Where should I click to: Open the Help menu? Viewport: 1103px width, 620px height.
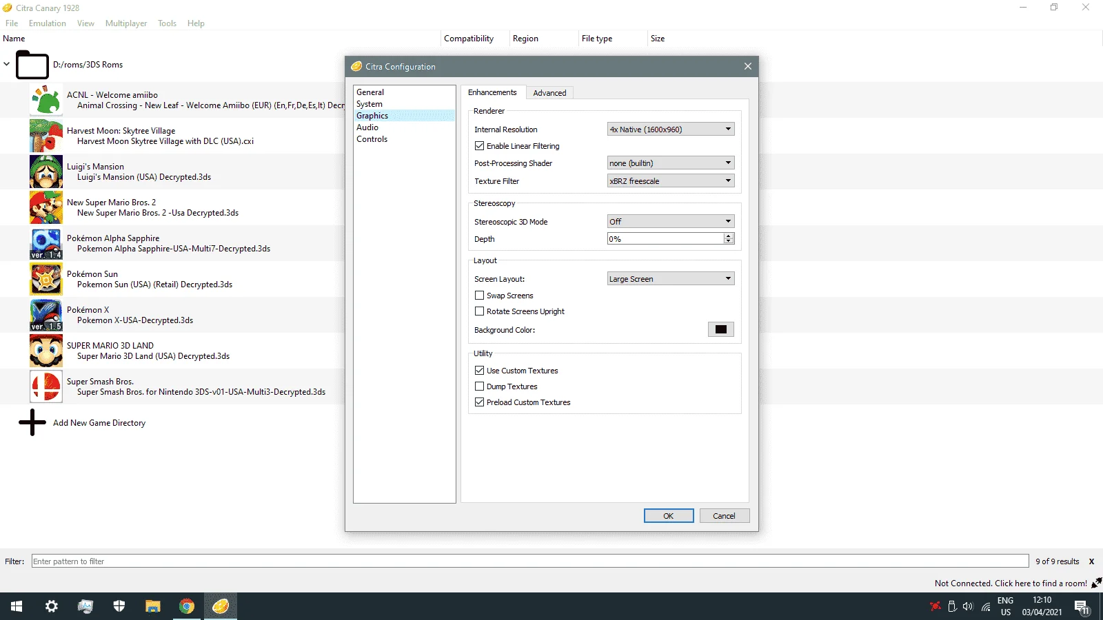[196, 23]
